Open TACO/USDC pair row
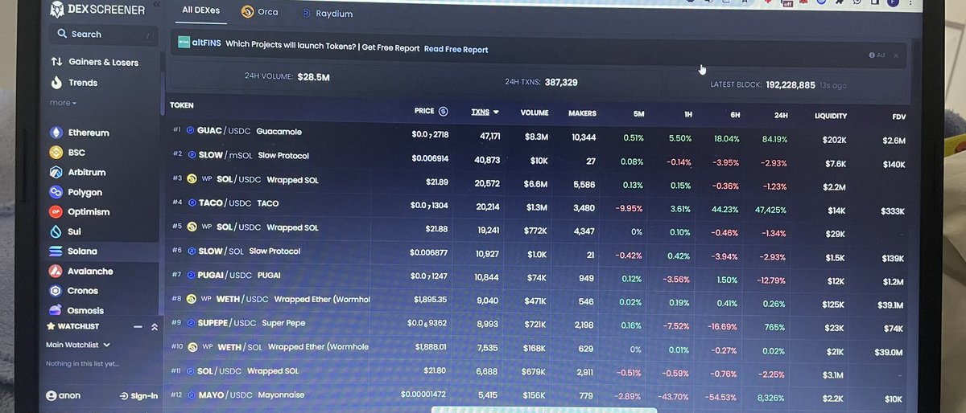This screenshot has width=966, height=413. (538, 206)
